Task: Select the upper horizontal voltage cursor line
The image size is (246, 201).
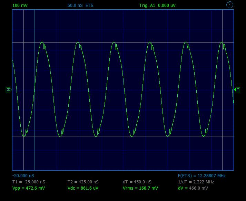Action: click(x=123, y=42)
